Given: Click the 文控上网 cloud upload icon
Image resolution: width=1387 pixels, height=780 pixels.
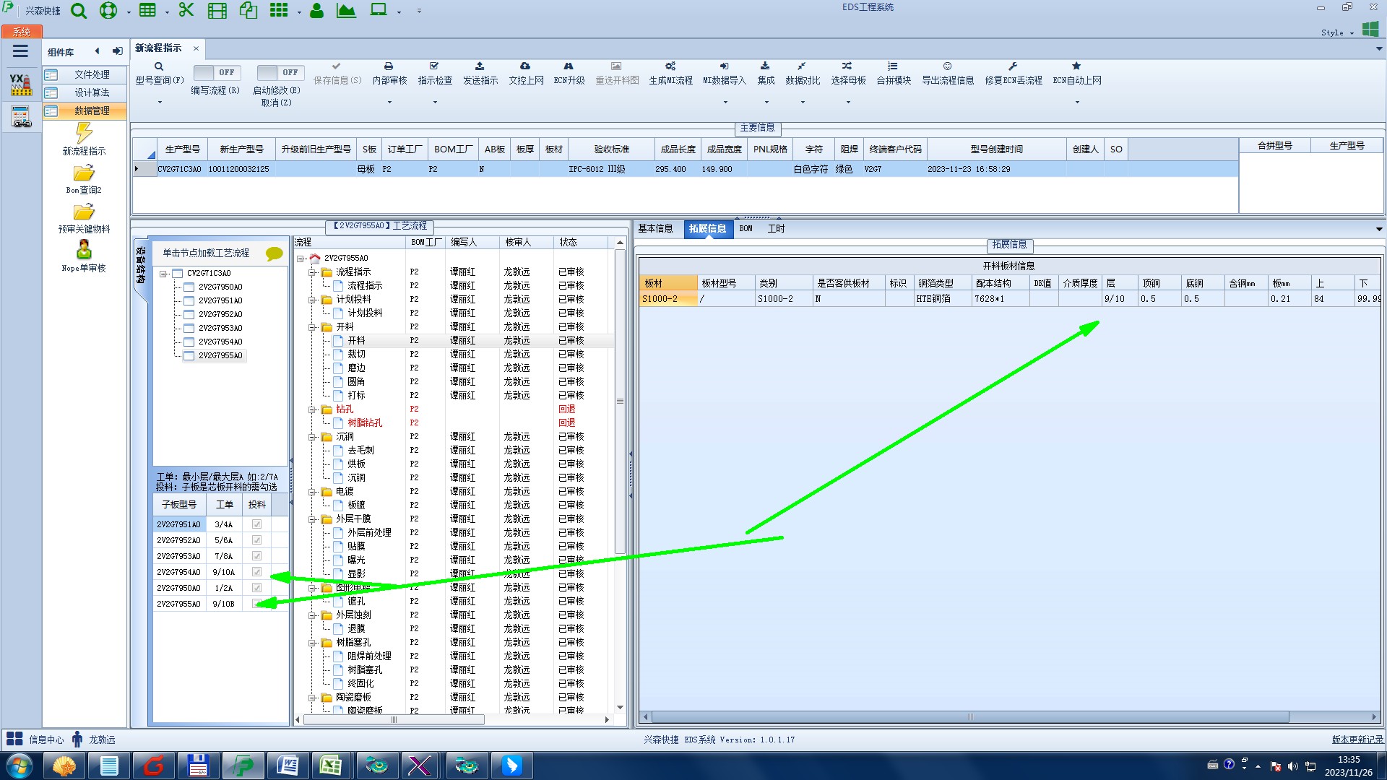Looking at the screenshot, I should click(525, 66).
